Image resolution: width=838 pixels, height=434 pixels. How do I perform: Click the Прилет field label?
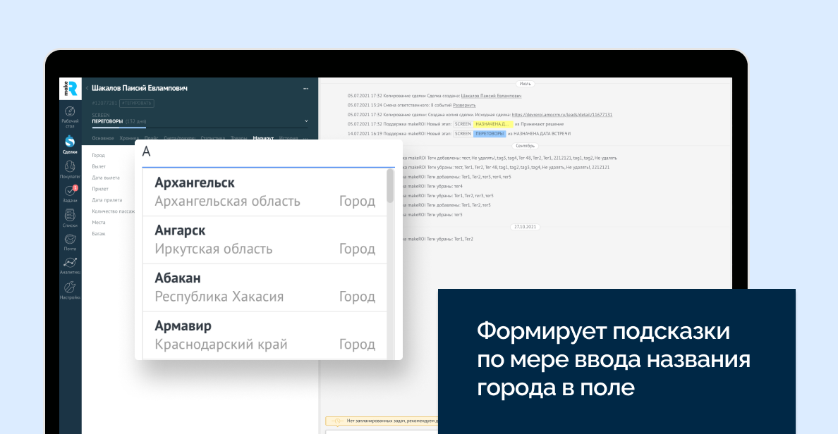click(x=100, y=189)
